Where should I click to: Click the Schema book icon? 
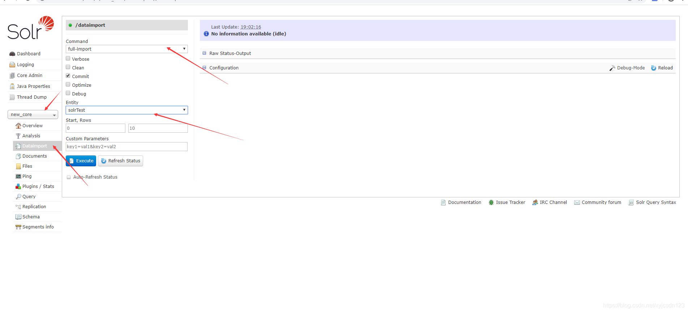18,217
